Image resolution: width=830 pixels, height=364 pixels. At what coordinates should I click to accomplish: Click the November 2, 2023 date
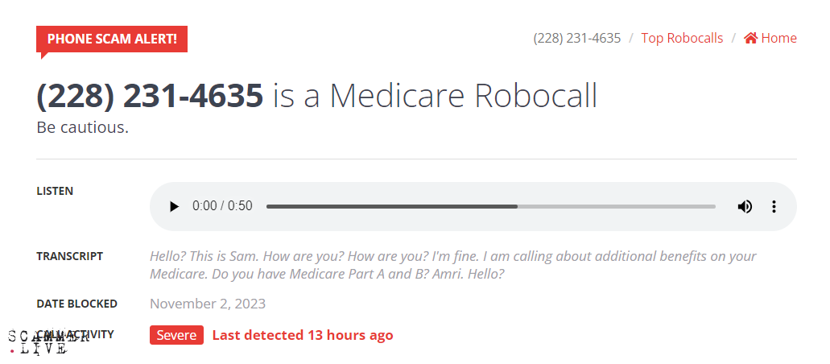tap(208, 304)
